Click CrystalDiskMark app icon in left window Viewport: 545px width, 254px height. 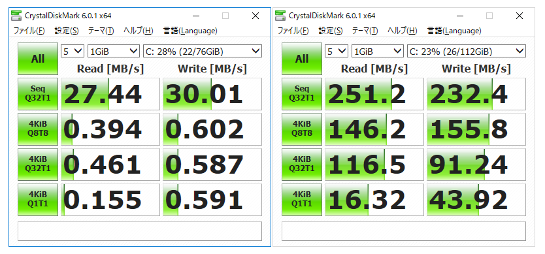[x=16, y=16]
